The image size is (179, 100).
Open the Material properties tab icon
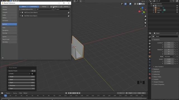click(150, 74)
